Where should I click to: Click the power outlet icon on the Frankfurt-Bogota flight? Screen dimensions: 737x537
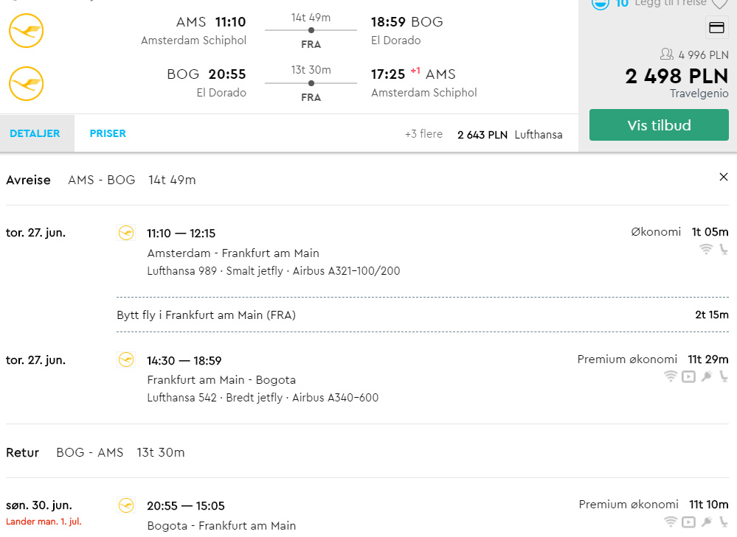coord(707,376)
